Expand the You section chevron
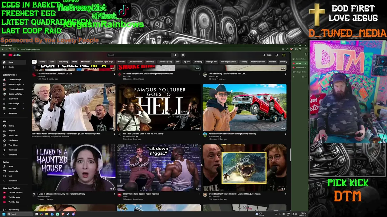387x217 pixels. point(8,121)
